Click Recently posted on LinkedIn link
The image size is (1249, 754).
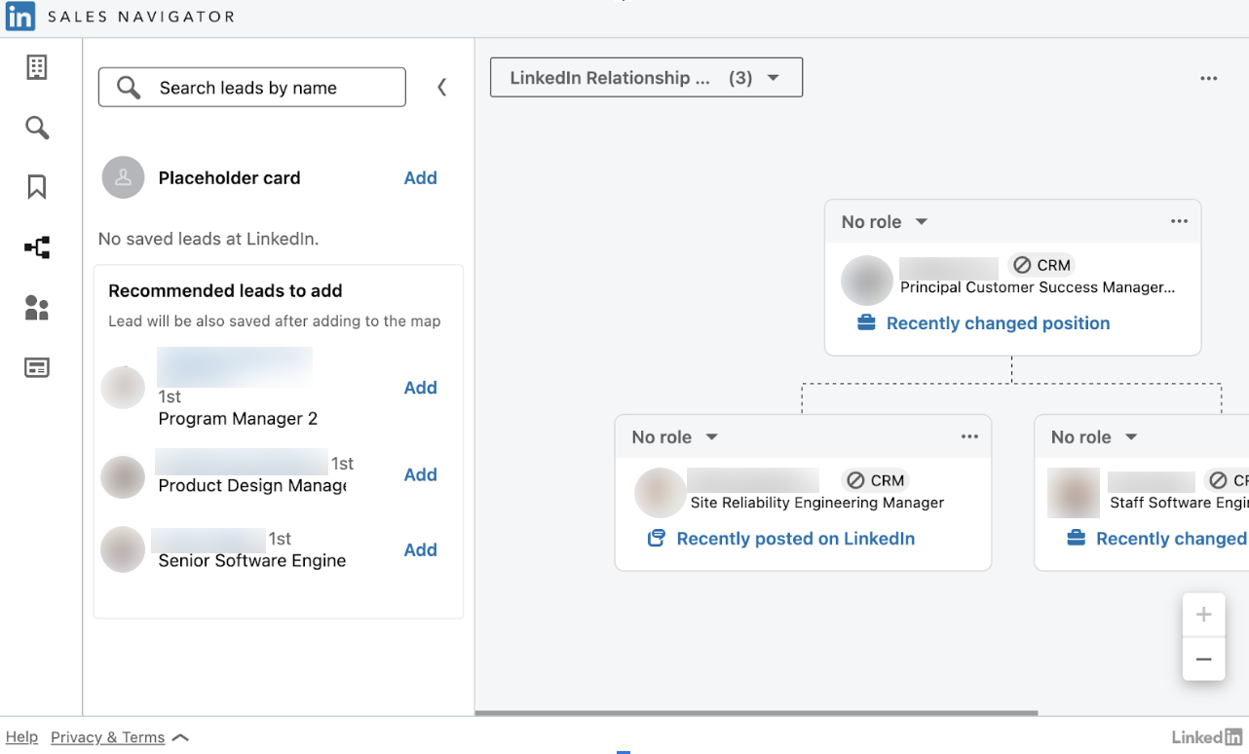(796, 539)
